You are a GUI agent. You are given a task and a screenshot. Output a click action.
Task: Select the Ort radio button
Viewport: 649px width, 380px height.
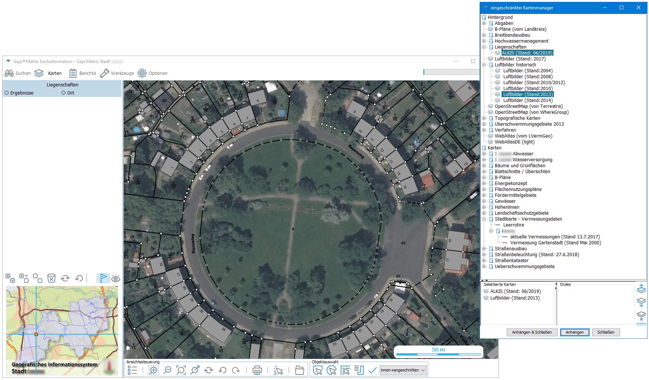(x=64, y=93)
